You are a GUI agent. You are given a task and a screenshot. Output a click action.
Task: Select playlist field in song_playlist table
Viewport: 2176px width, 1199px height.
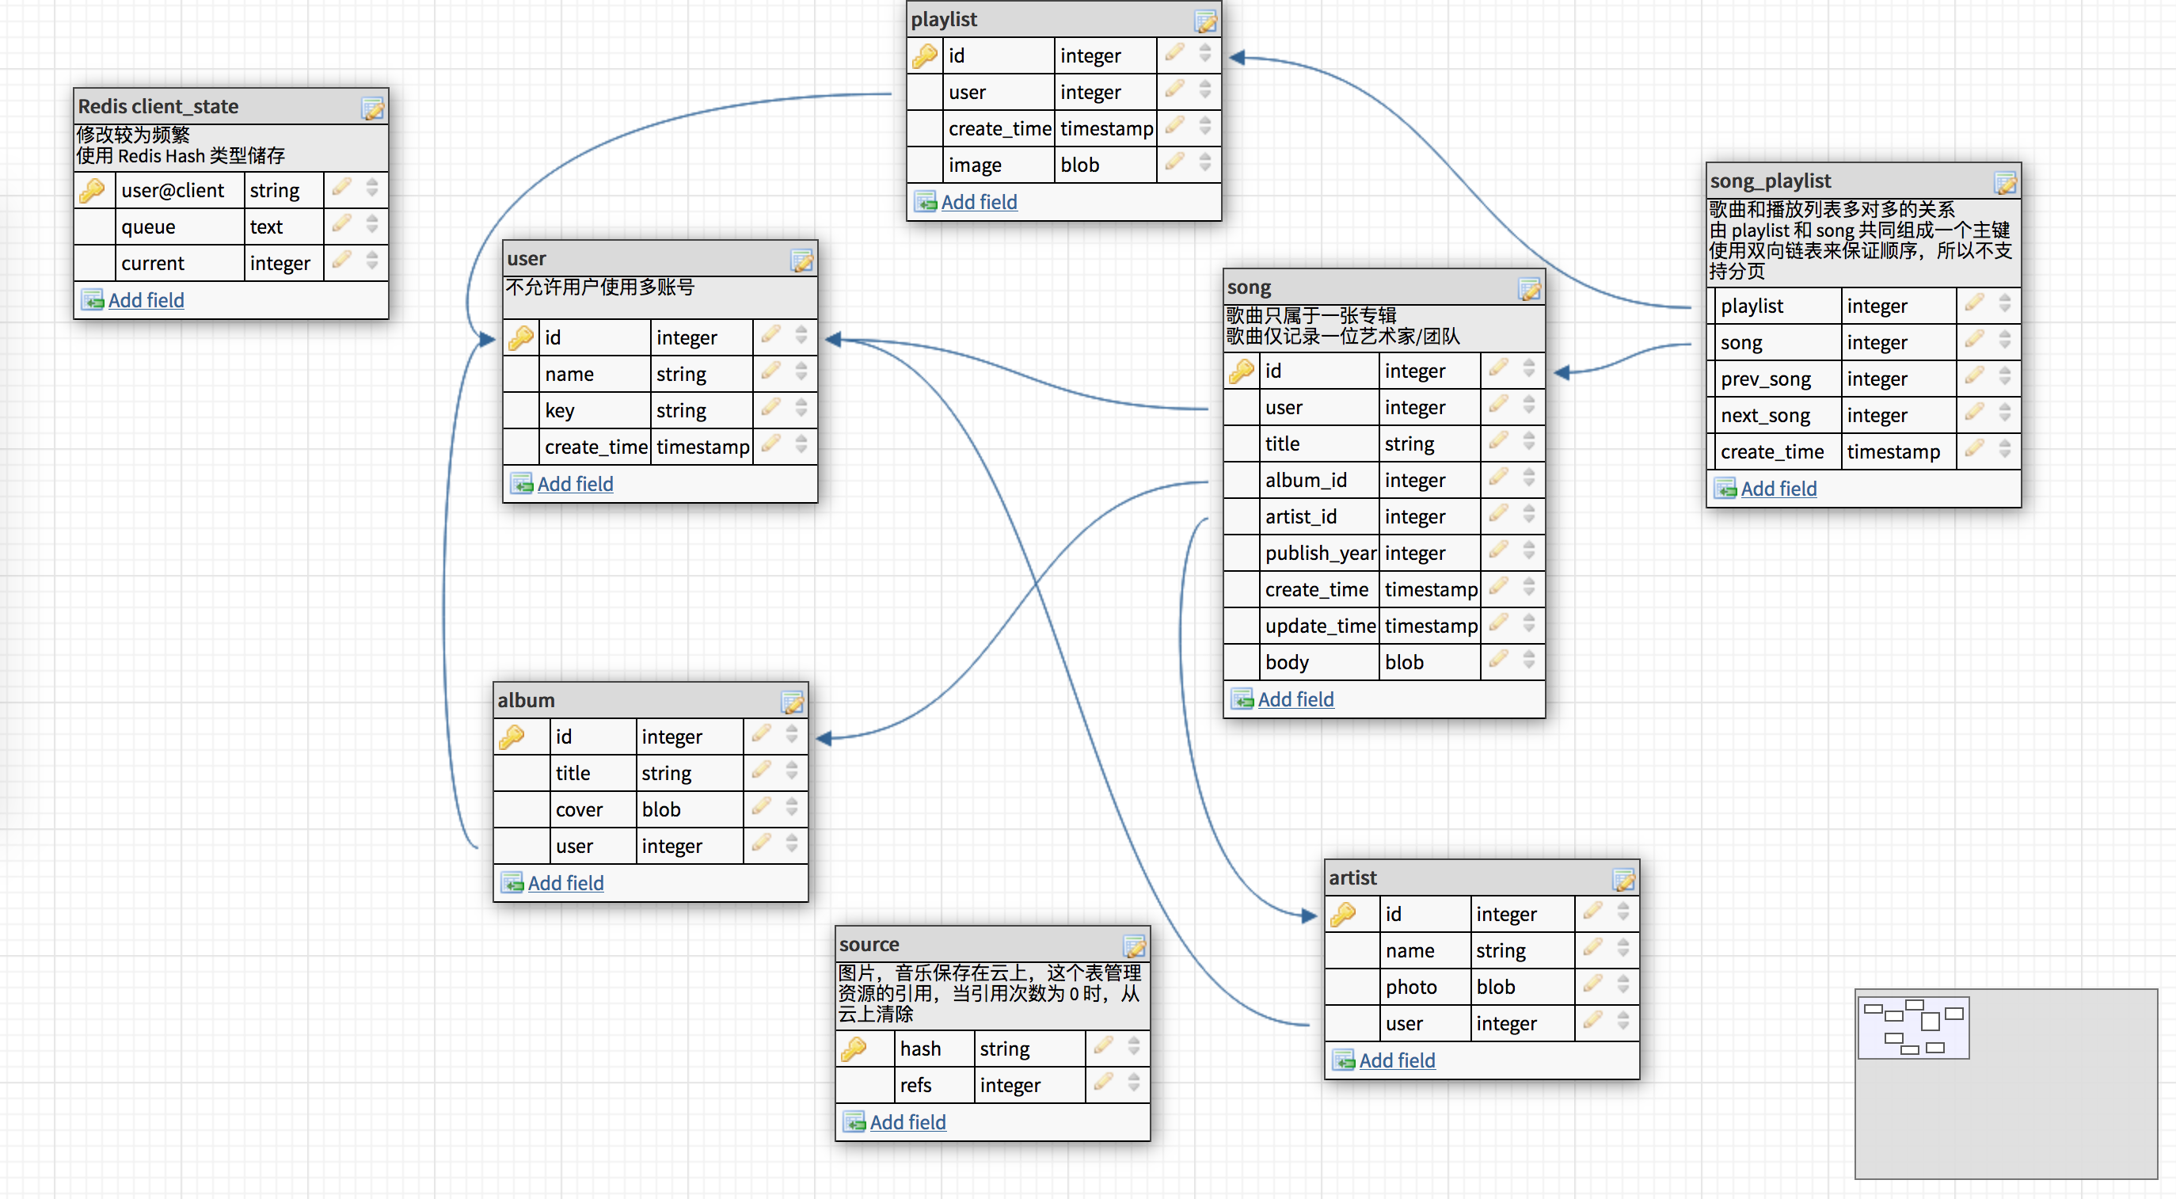click(x=1752, y=306)
